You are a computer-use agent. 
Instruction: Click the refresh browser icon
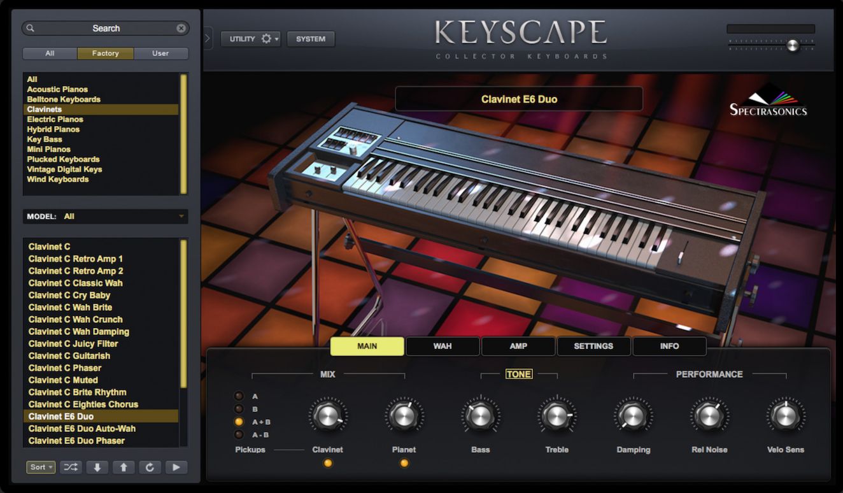click(150, 467)
